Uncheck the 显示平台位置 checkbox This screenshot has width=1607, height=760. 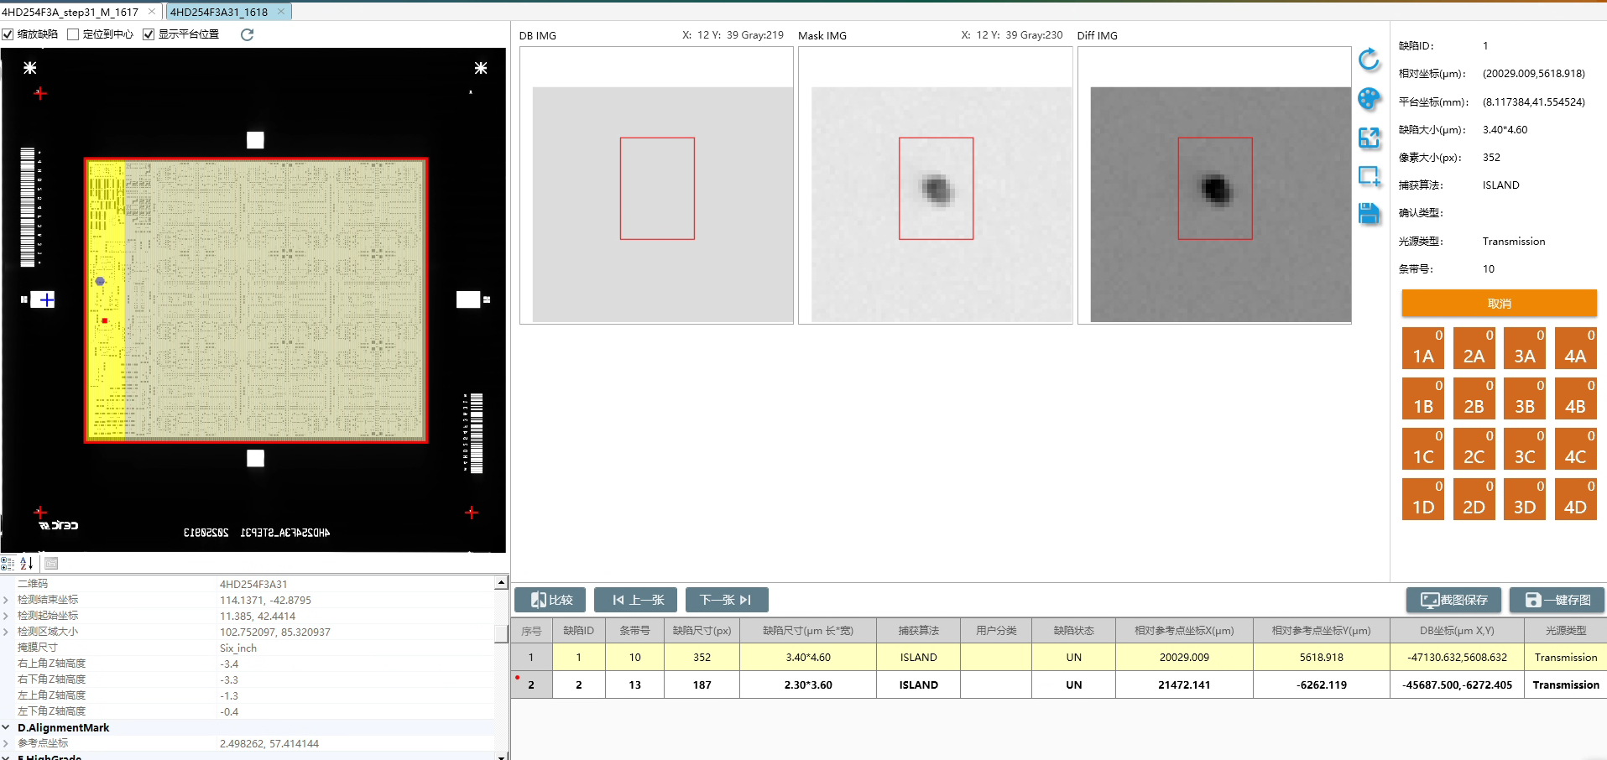(x=149, y=34)
